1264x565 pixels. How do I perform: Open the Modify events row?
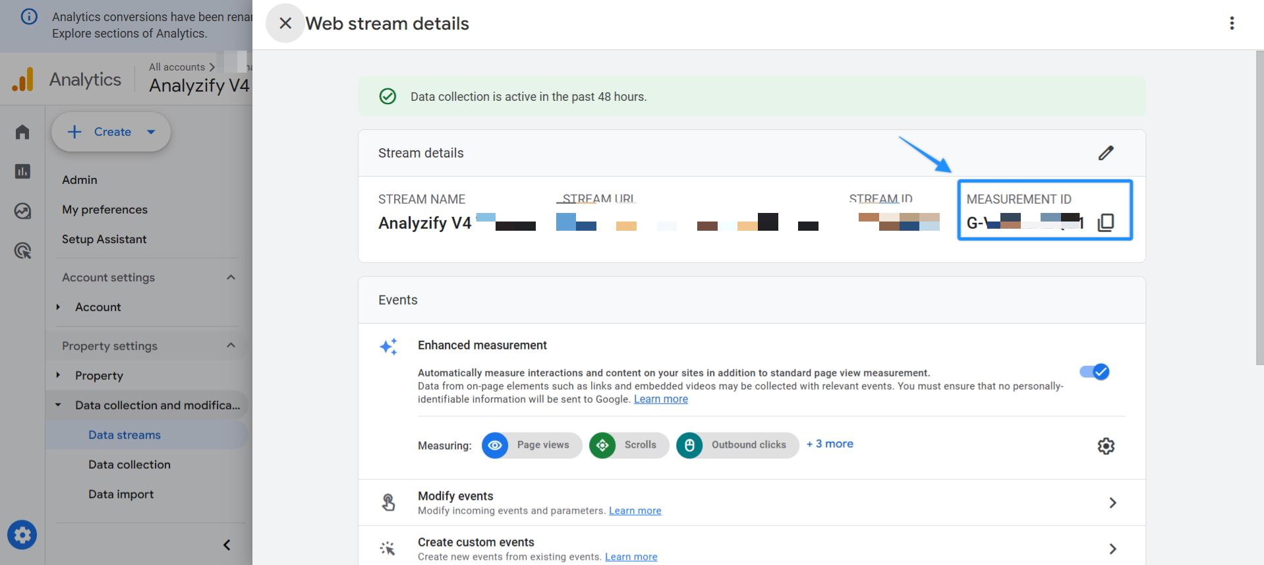pyautogui.click(x=751, y=502)
